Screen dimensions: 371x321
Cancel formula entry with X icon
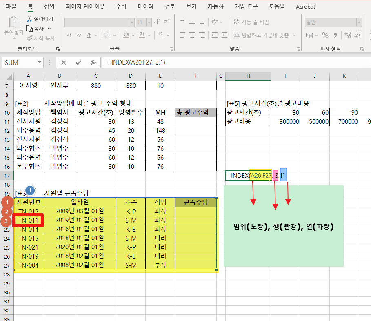(x=63, y=62)
